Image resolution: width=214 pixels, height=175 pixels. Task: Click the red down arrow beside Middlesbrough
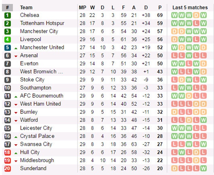click(x=15, y=161)
